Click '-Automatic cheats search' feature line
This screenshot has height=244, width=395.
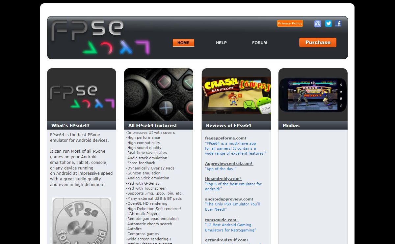[149, 224]
